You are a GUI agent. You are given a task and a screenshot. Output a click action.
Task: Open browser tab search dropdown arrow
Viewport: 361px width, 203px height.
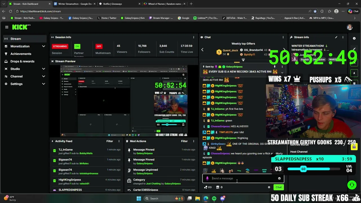[x=3, y=4]
